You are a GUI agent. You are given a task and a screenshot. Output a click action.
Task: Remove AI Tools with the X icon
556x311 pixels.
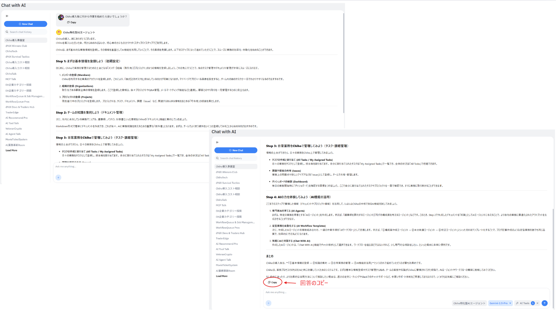[x=538, y=303]
